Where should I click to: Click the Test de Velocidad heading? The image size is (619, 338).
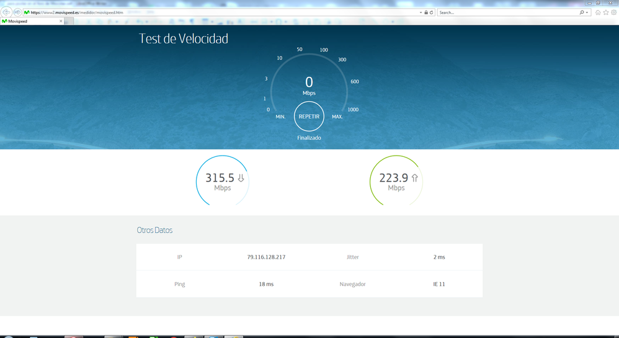point(184,38)
